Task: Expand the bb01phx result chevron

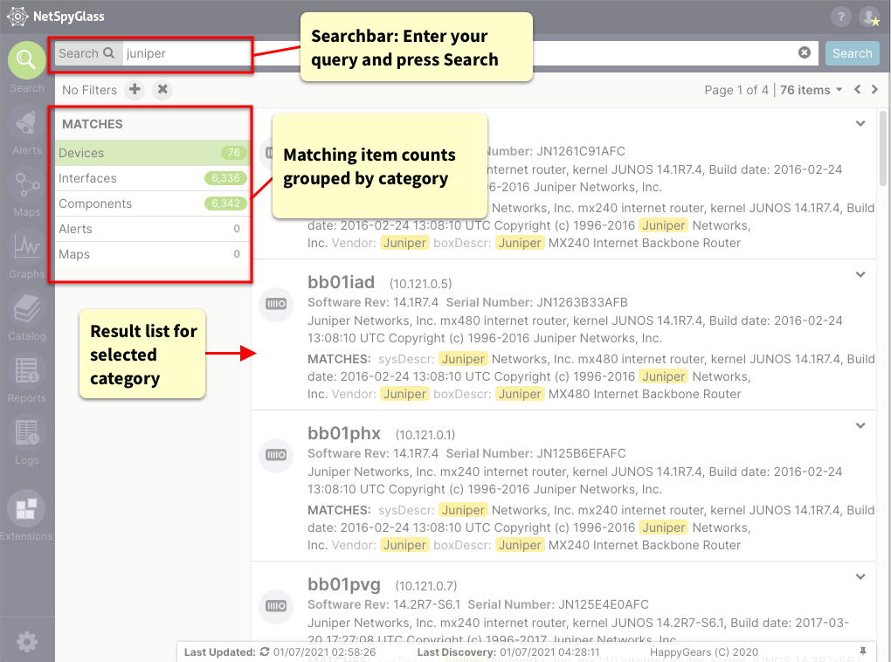Action: pyautogui.click(x=860, y=425)
